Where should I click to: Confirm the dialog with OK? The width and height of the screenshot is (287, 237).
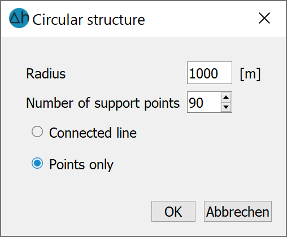pos(173,212)
